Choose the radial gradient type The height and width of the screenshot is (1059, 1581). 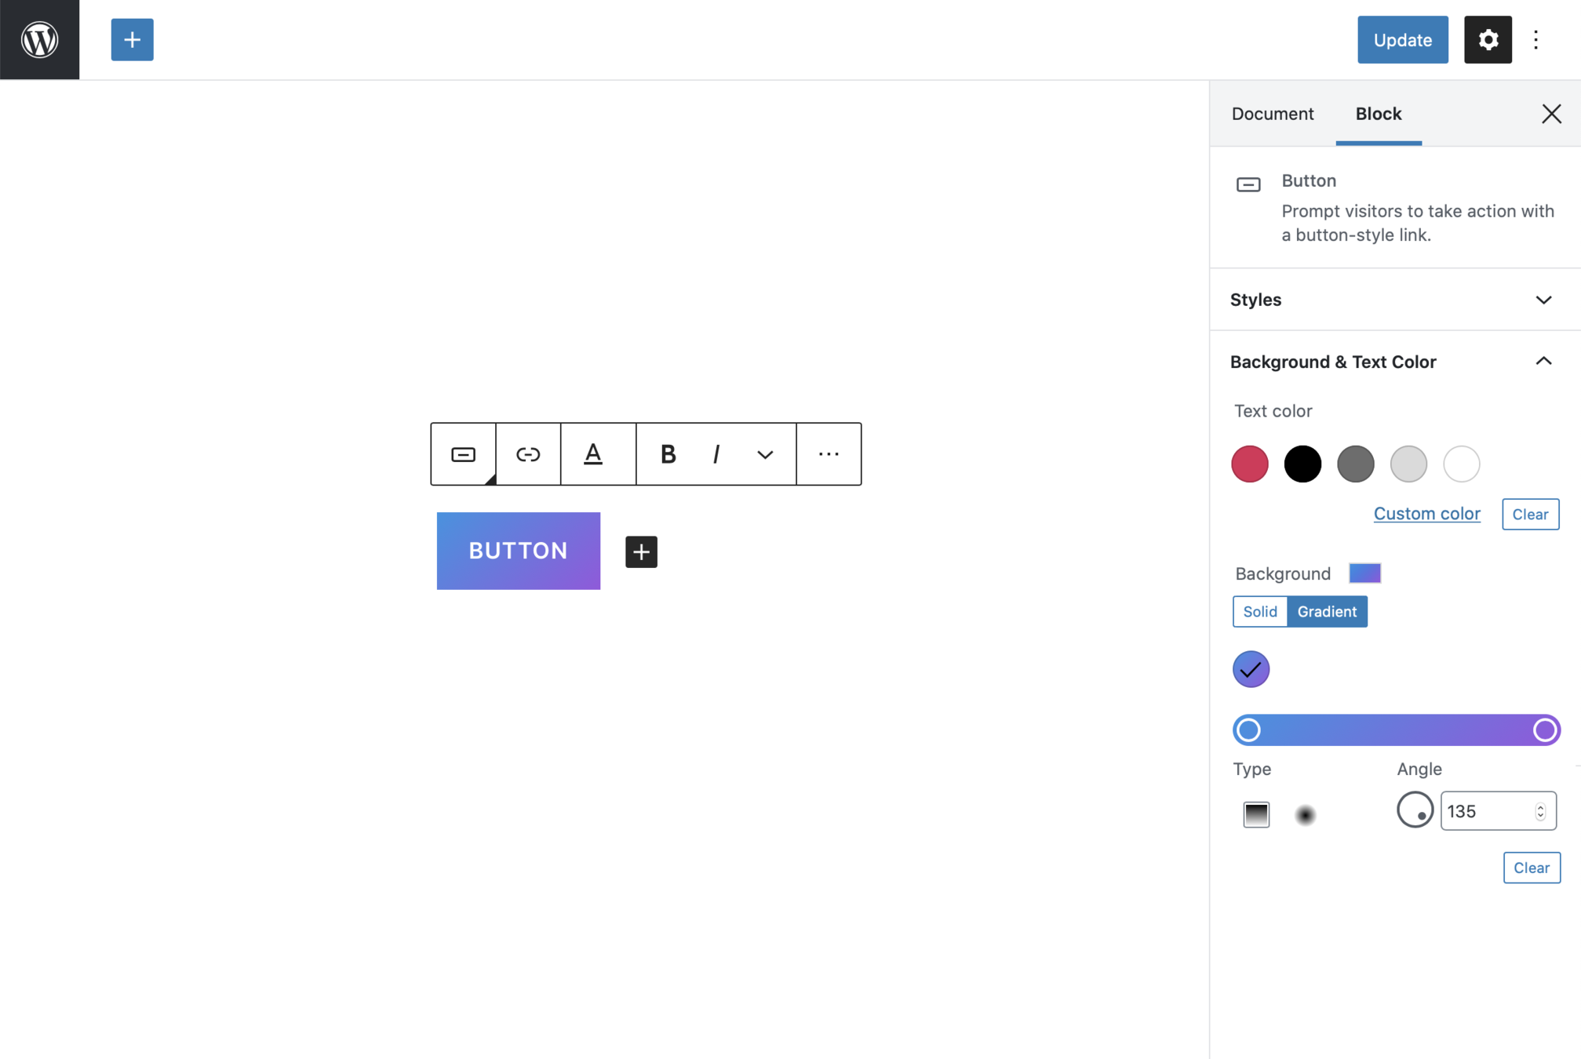pyautogui.click(x=1305, y=815)
